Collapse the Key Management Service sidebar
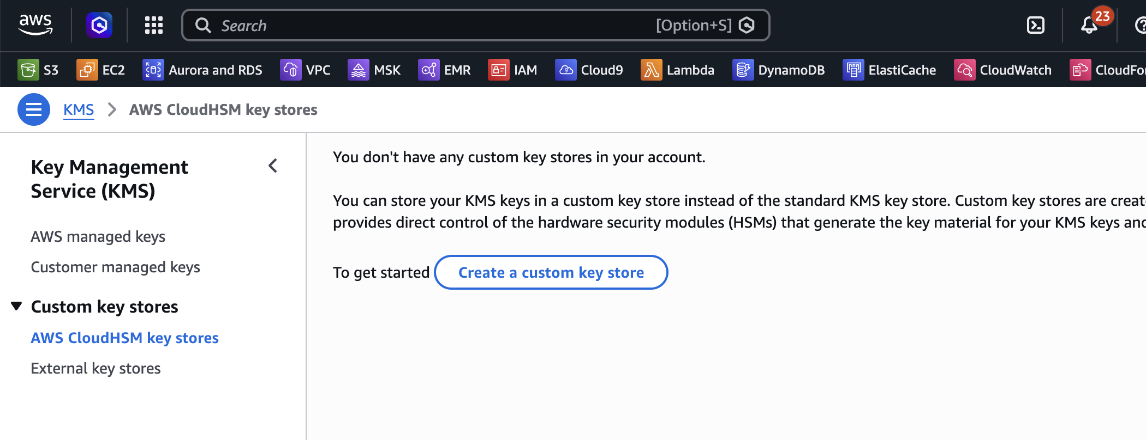This screenshot has height=440, width=1146. (x=273, y=166)
